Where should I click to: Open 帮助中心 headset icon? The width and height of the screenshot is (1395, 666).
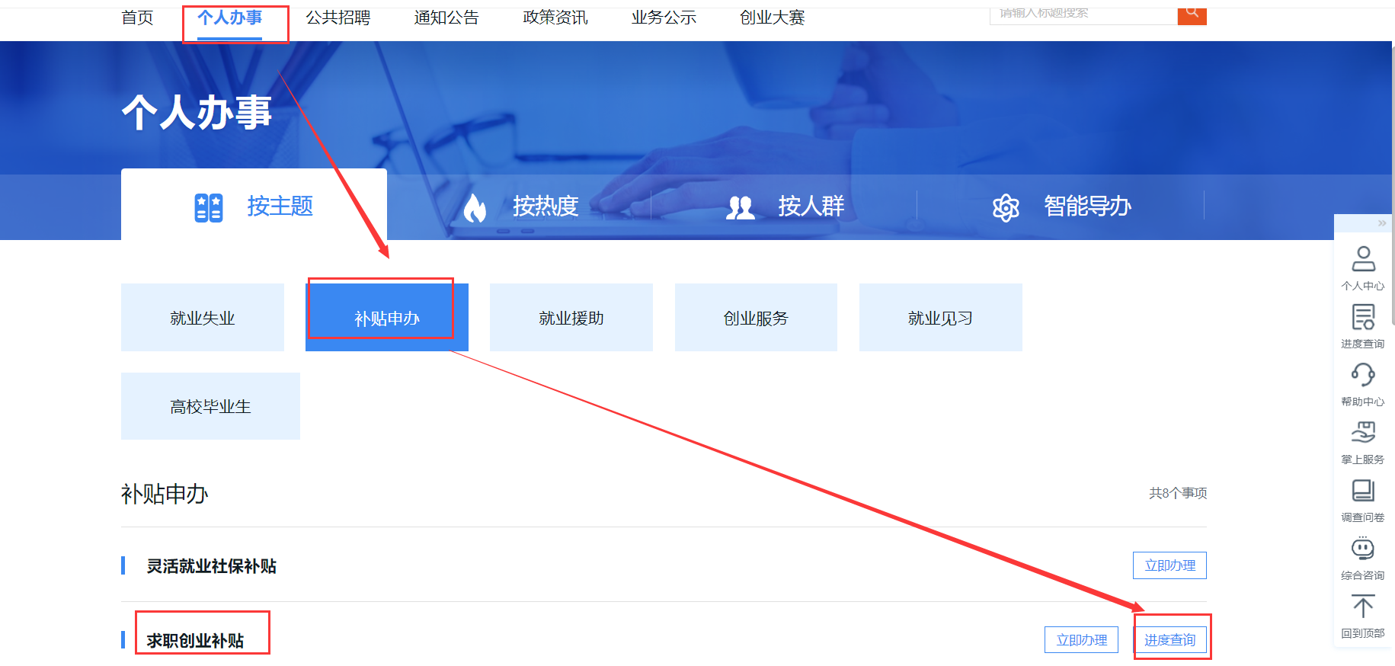1362,375
